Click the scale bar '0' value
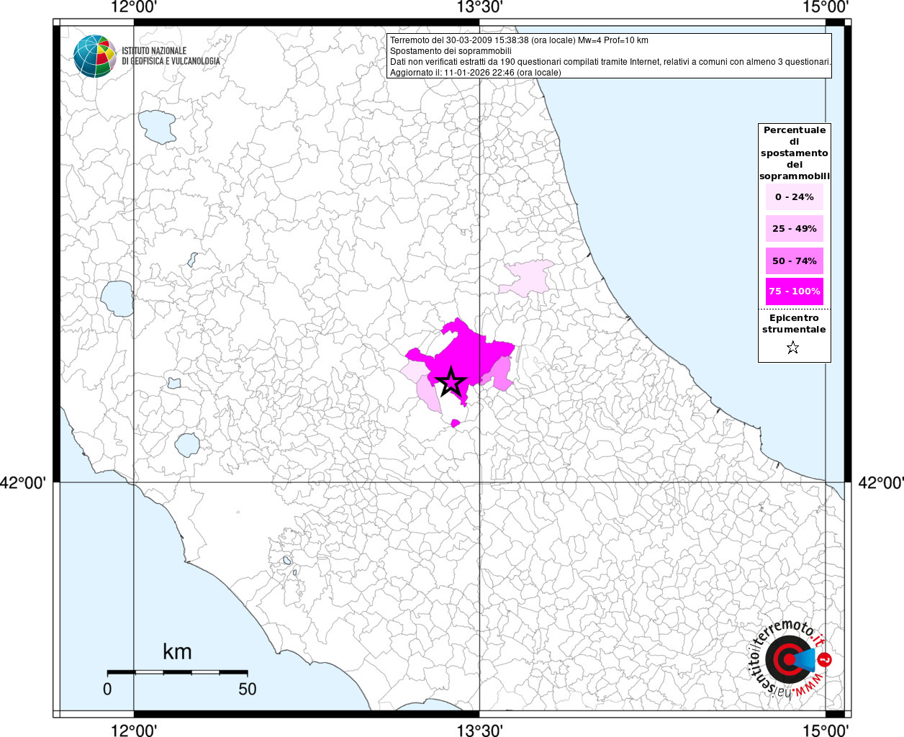 tap(107, 689)
